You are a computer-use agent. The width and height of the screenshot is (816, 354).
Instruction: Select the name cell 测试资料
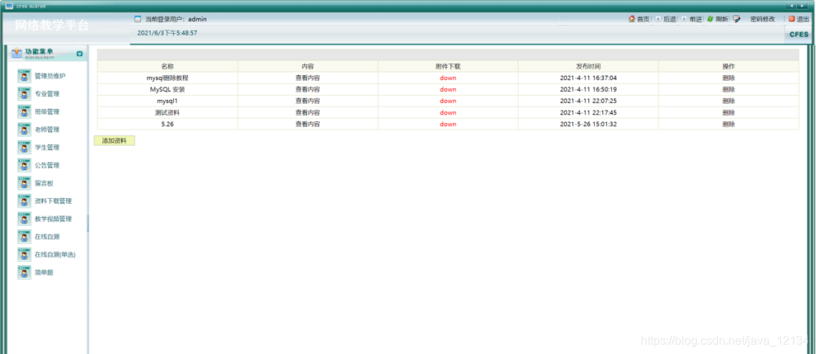(x=167, y=113)
